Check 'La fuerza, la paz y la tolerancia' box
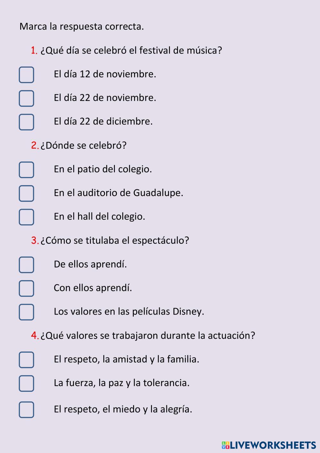Viewport: 320px width, 453px height. click(26, 383)
